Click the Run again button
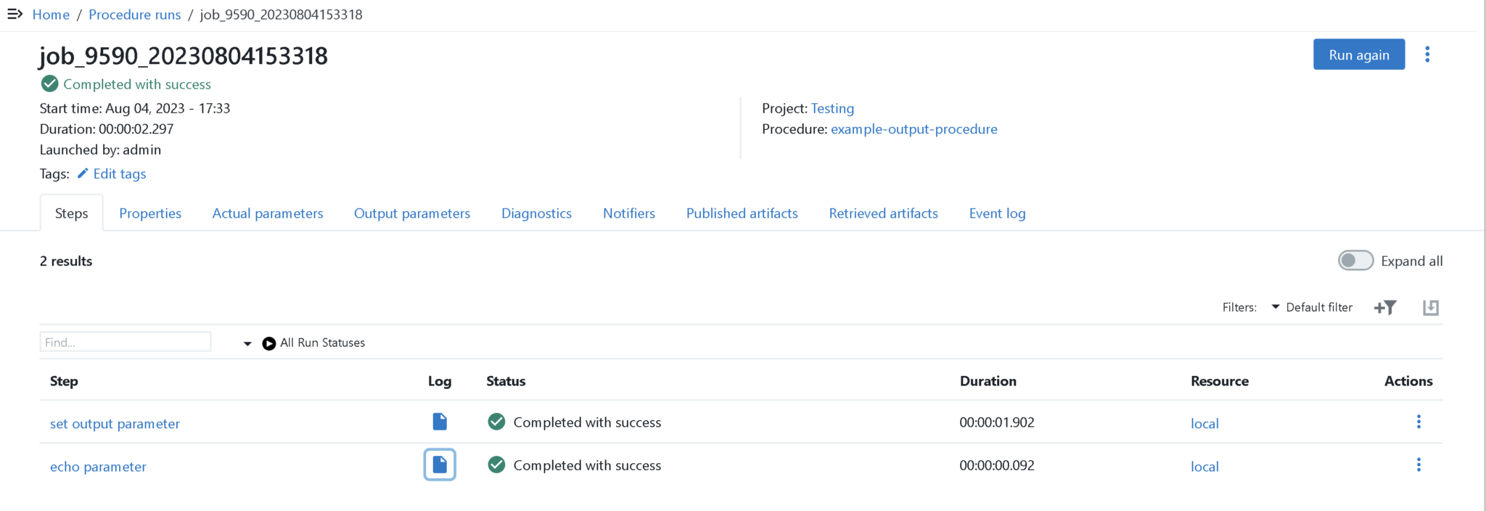The height and width of the screenshot is (511, 1486). click(x=1358, y=54)
